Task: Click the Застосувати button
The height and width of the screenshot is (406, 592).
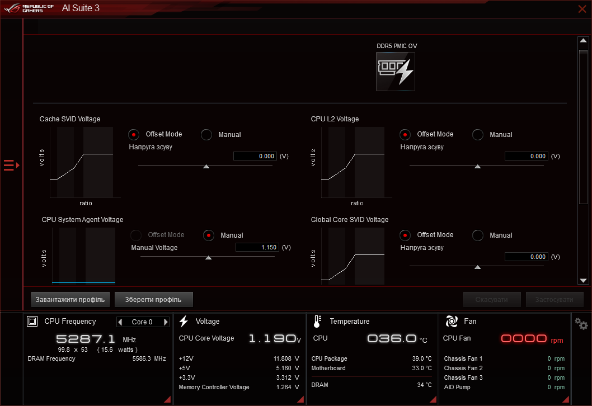Action: 555,299
